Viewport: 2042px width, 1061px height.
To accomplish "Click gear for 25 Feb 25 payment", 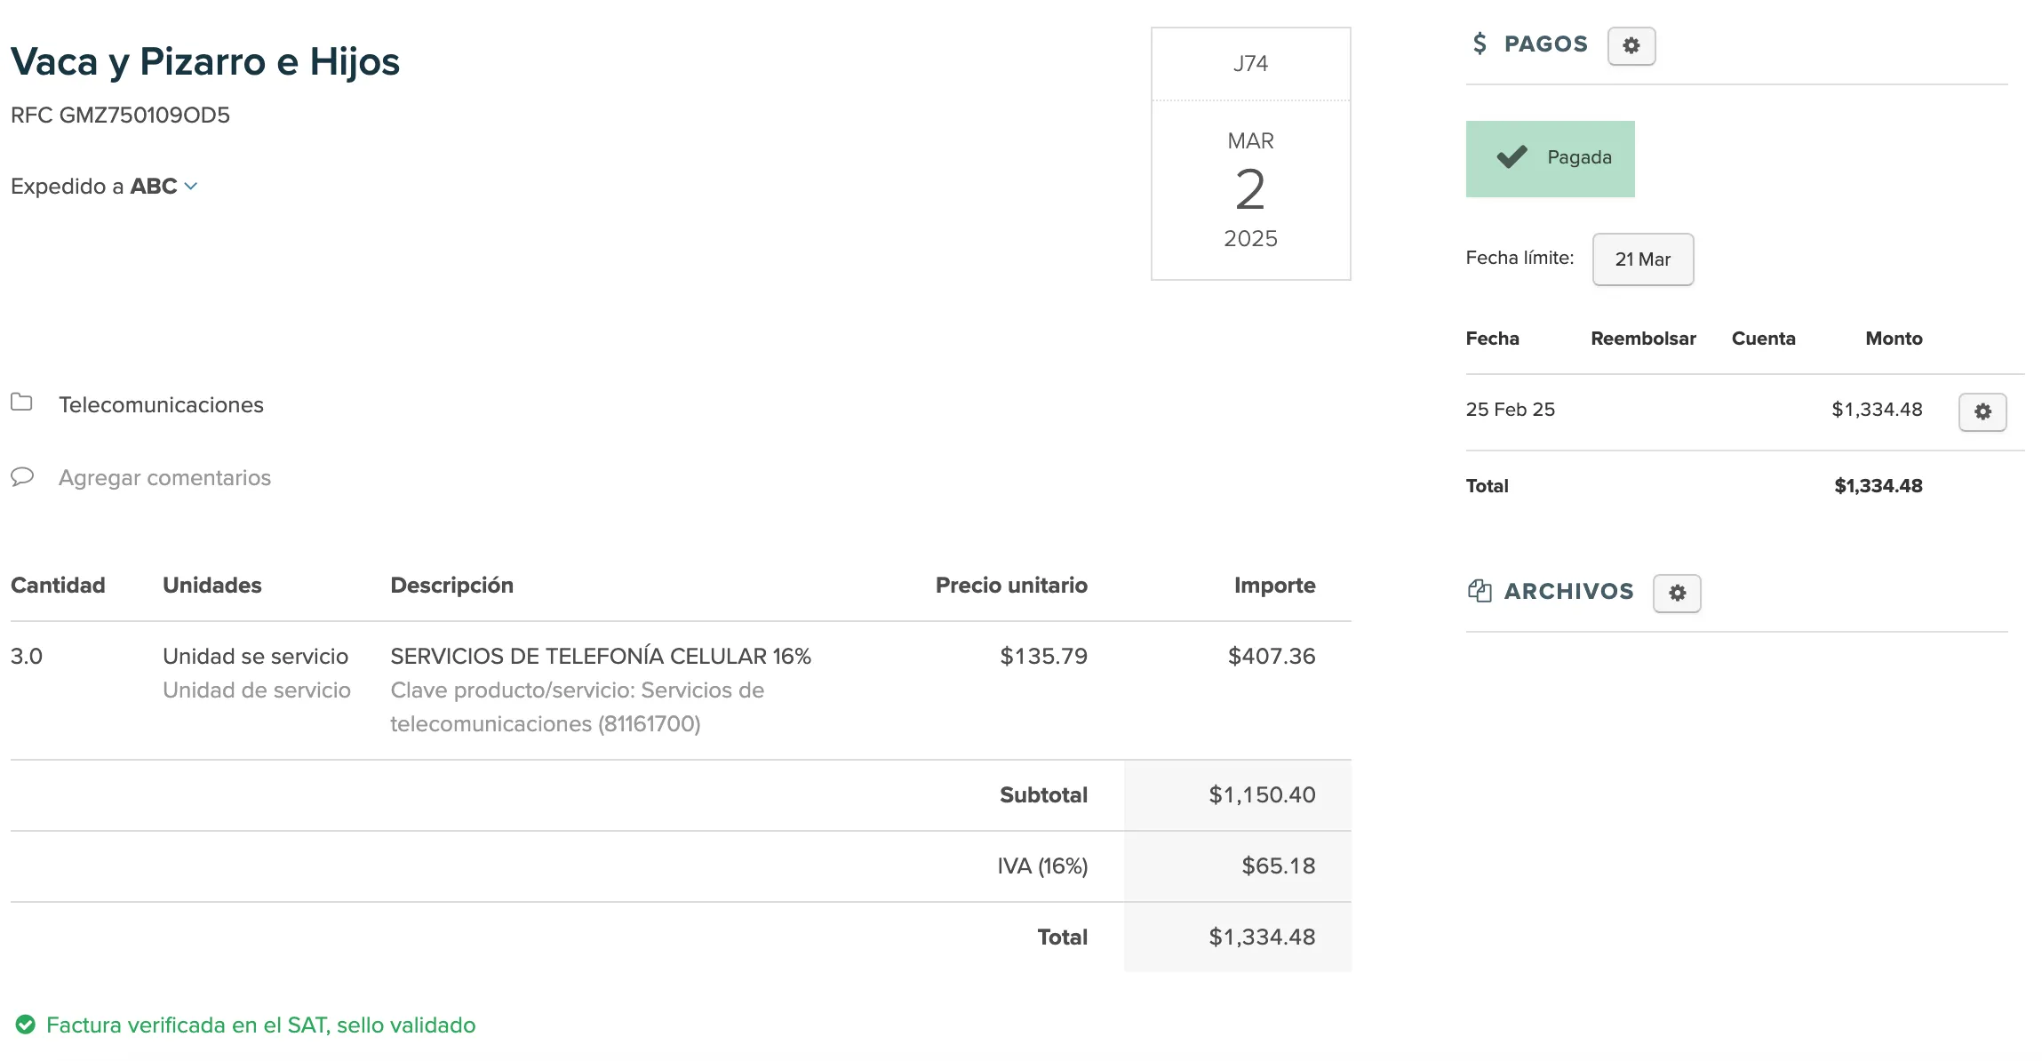I will (1982, 411).
